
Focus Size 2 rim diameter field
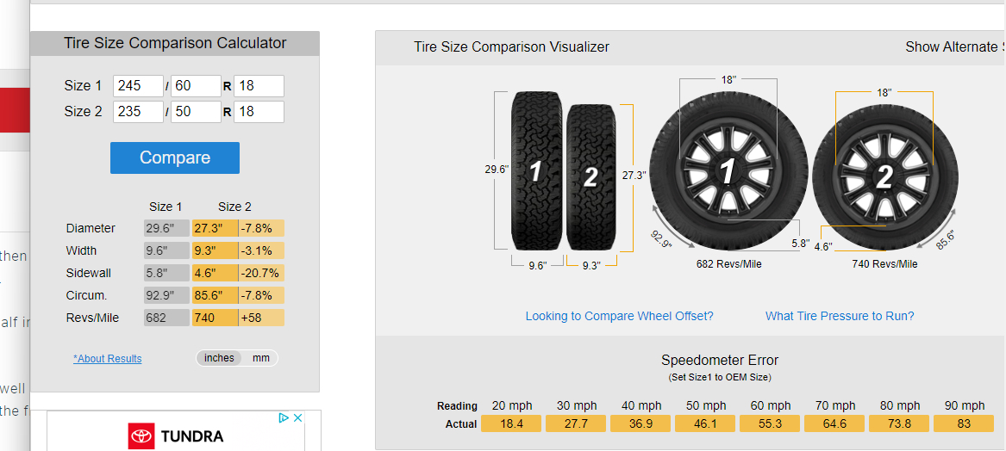coord(259,112)
